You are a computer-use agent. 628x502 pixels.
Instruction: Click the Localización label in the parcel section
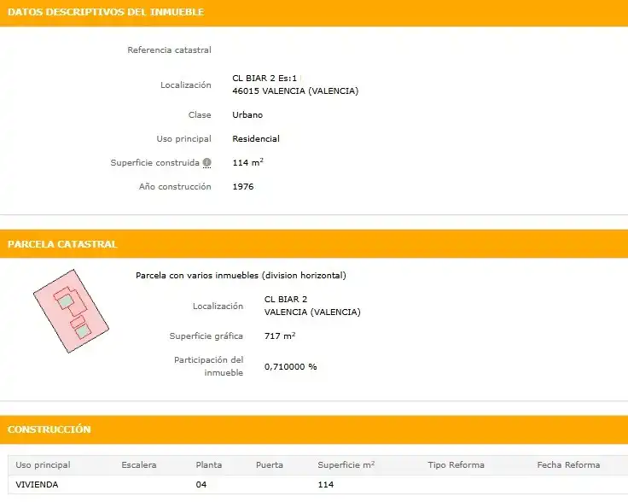pos(218,306)
